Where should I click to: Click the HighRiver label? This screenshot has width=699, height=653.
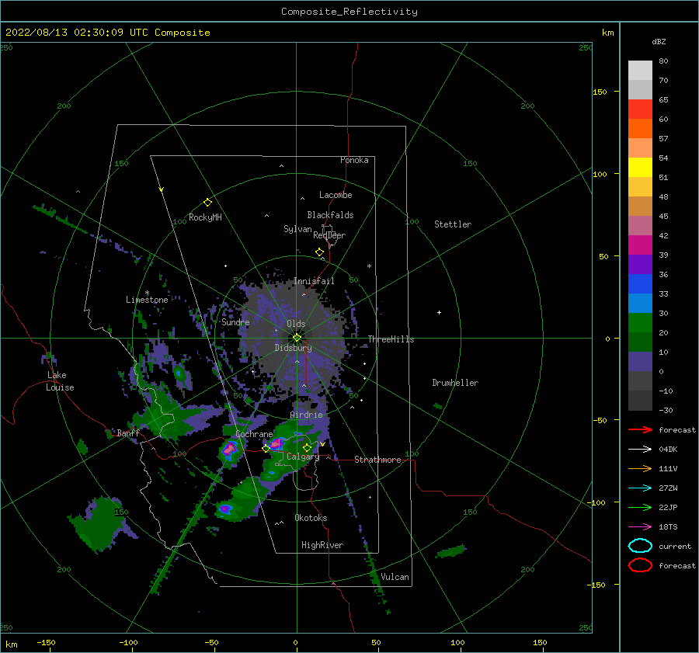(322, 545)
